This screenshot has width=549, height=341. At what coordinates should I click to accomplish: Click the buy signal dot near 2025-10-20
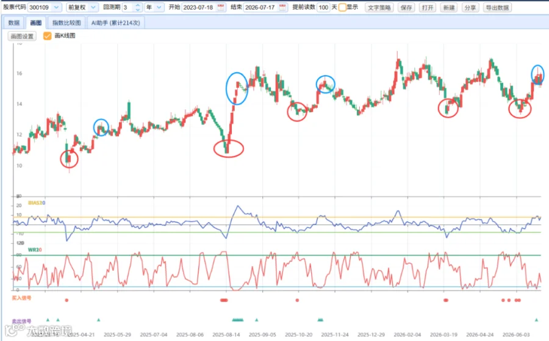pyautogui.click(x=297, y=300)
